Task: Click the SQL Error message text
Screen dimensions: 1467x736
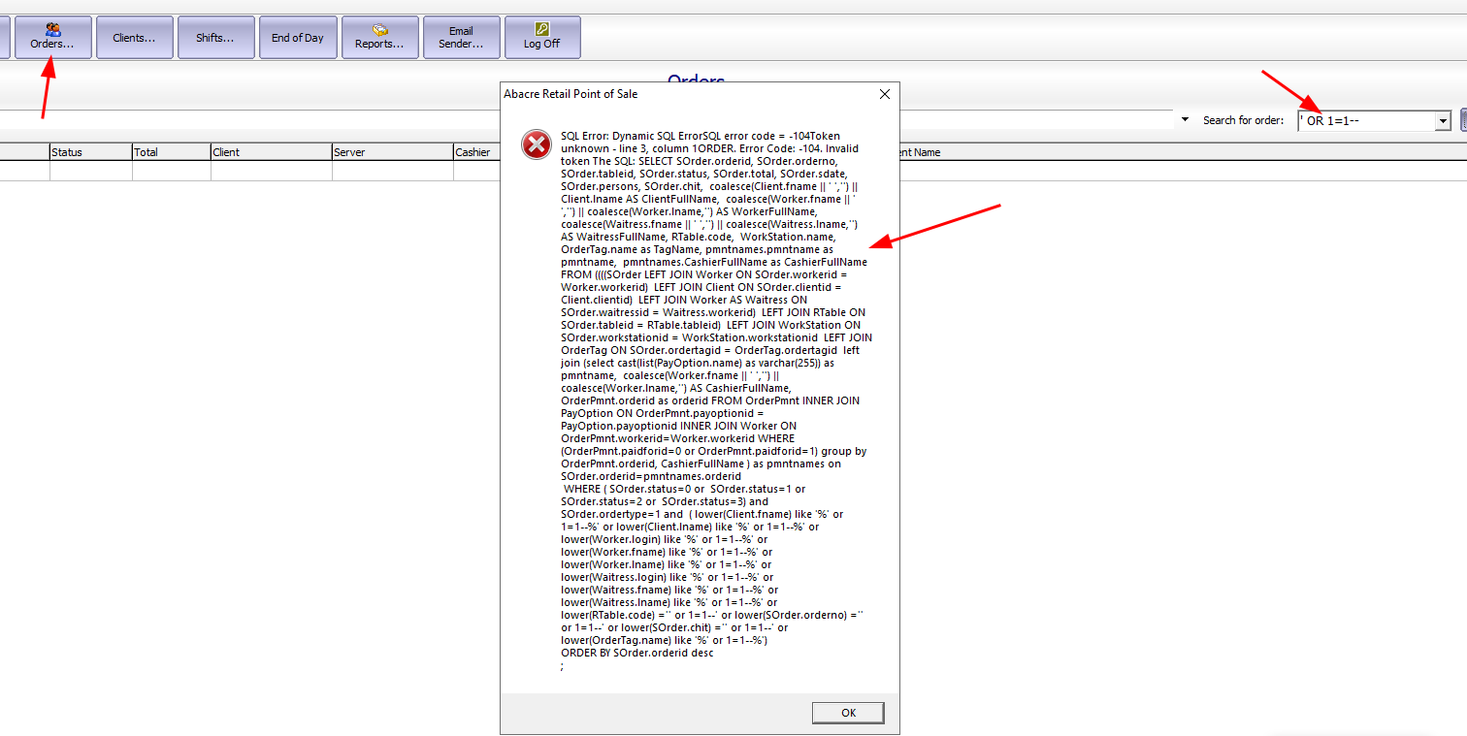Action: (716, 400)
